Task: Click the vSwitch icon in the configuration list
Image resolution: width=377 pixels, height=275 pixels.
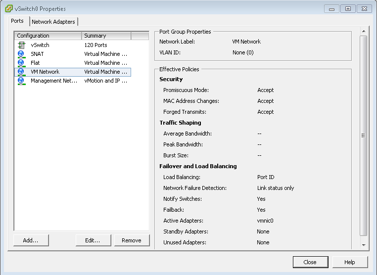Action: 21,45
